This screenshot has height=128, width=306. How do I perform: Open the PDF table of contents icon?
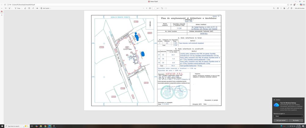6,8
